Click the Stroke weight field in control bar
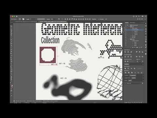The width and height of the screenshot is (157, 118). (x=34, y=19)
